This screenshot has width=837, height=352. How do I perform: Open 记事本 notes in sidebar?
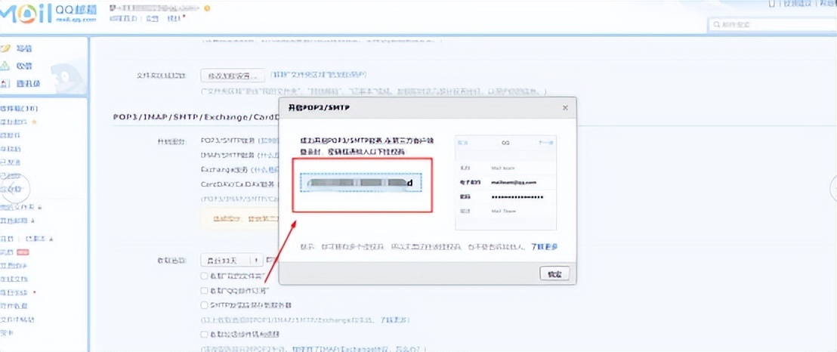[36, 239]
